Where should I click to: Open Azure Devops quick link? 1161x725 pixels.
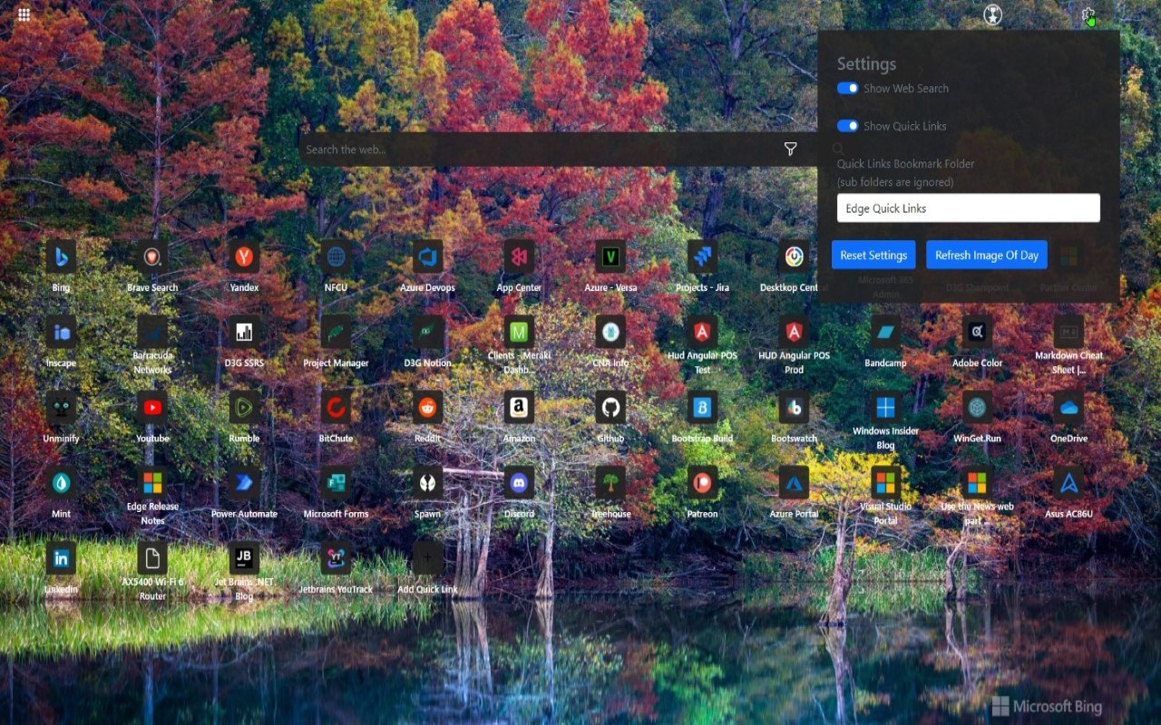pos(427,256)
